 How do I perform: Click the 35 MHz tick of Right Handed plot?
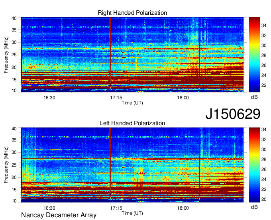(14, 30)
